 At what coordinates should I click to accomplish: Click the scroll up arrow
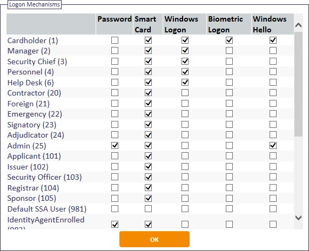298,25
